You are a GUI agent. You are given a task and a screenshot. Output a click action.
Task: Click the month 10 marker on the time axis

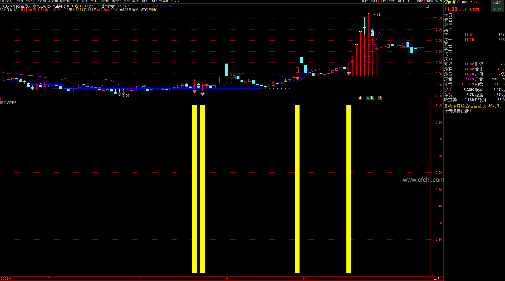pyautogui.click(x=303, y=279)
